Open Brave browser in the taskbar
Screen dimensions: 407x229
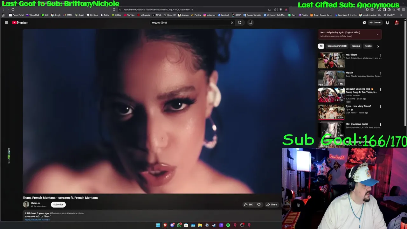(165, 225)
